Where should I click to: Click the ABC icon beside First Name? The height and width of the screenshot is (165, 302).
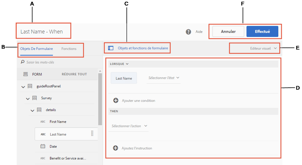pyautogui.click(x=43, y=122)
